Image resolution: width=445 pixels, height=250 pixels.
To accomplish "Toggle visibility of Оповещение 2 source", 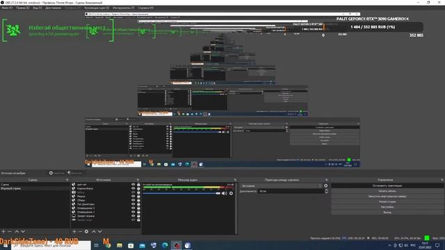I will pos(133,208).
